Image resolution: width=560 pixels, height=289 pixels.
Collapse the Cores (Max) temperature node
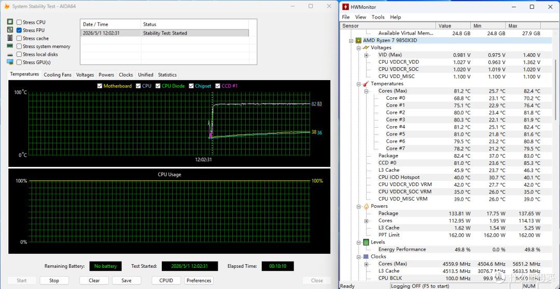[x=367, y=91]
